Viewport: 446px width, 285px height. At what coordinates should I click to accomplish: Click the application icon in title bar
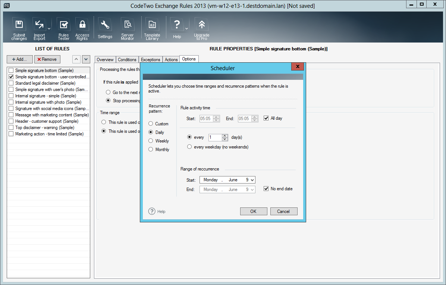[7, 6]
